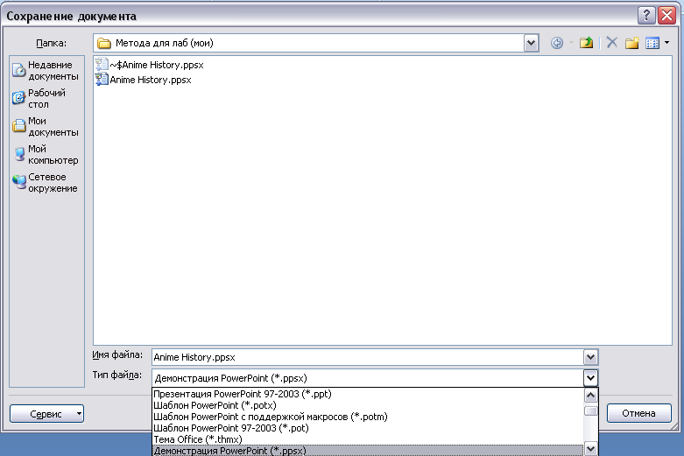This screenshot has width=684, height=456.
Task: Expand the Views dropdown arrow
Action: pyautogui.click(x=666, y=43)
